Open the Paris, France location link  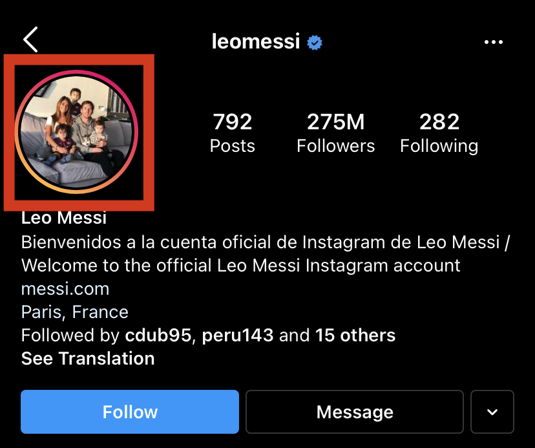point(75,312)
